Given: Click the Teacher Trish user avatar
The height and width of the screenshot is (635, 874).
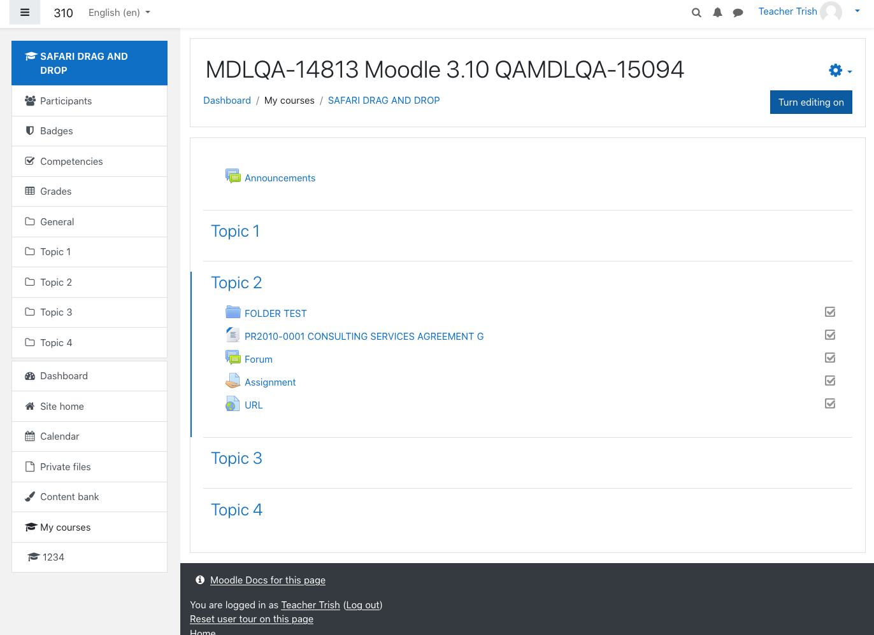Looking at the screenshot, I should point(831,11).
